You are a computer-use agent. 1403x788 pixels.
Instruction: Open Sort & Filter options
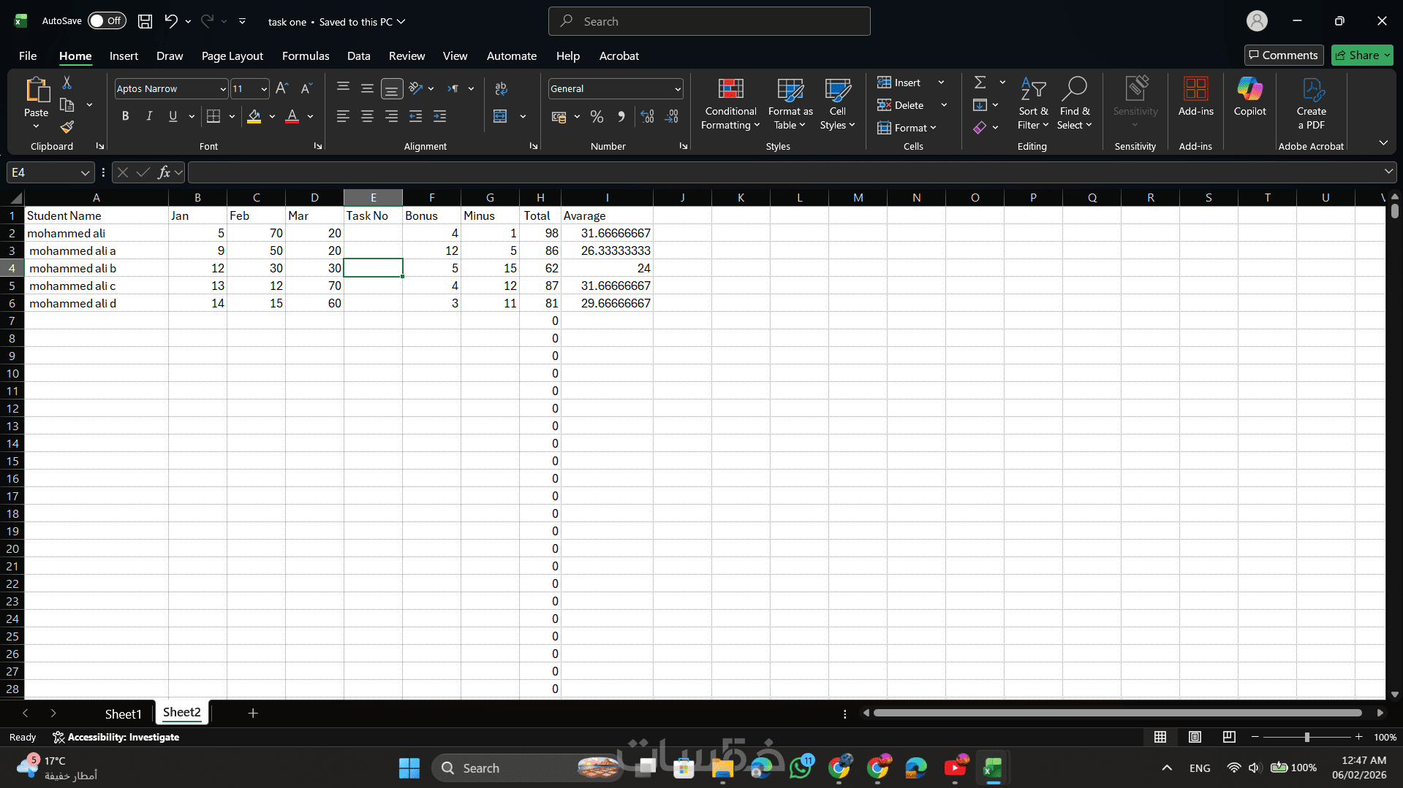[x=1033, y=104]
